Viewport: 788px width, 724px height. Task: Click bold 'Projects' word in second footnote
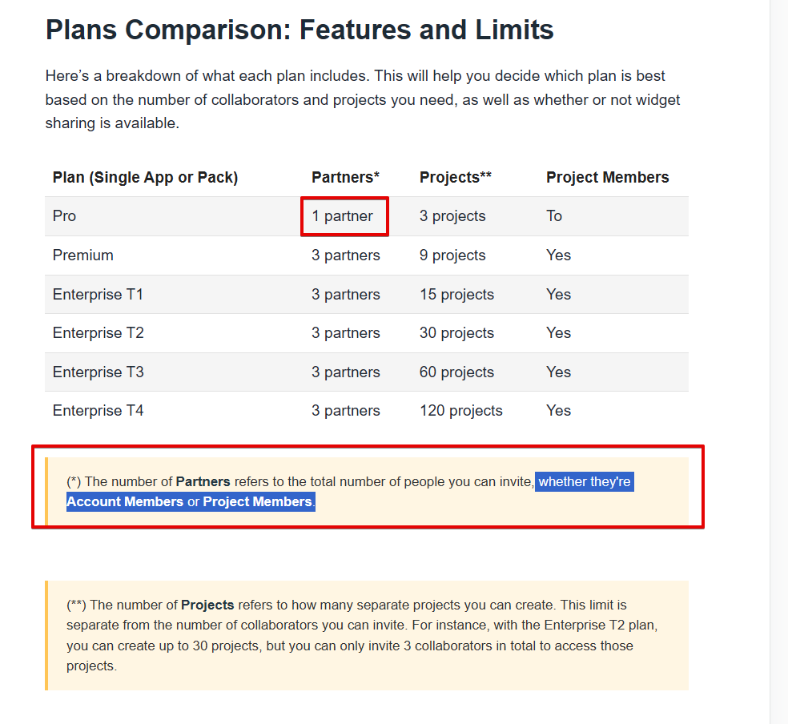pyautogui.click(x=207, y=605)
